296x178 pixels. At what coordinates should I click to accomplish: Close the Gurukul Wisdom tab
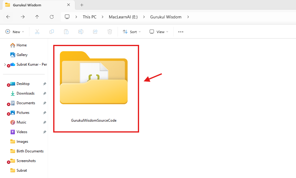pos(69,5)
